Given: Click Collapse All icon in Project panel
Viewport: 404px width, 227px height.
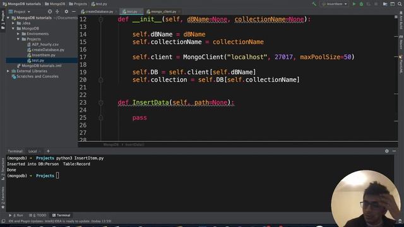Looking at the screenshot, I should point(57,11).
